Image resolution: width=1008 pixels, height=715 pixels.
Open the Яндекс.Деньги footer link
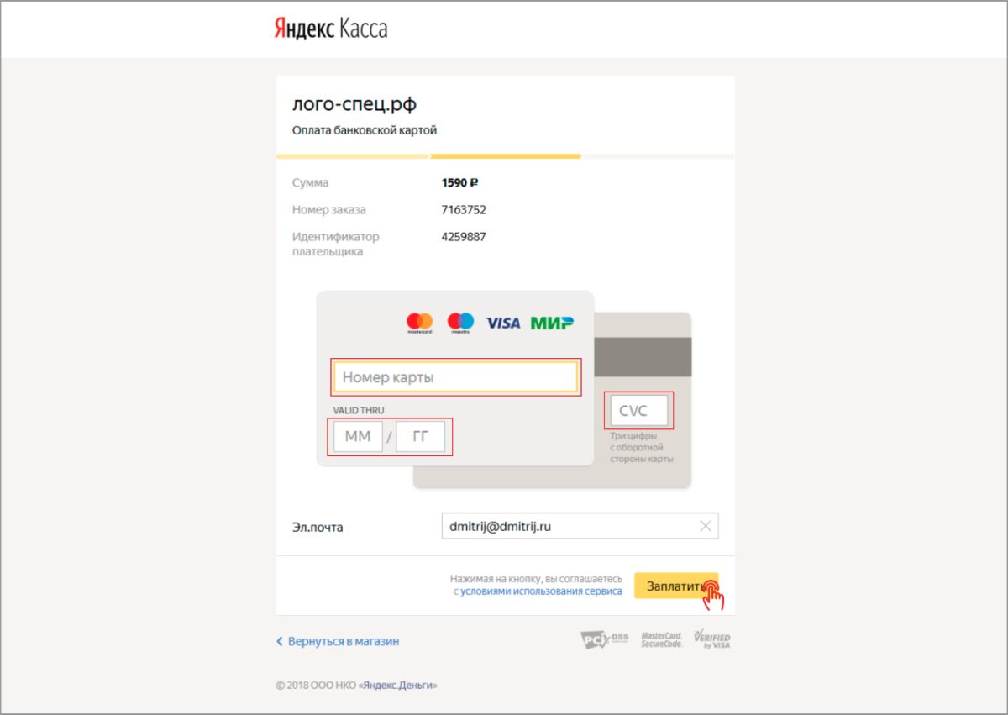(x=398, y=686)
